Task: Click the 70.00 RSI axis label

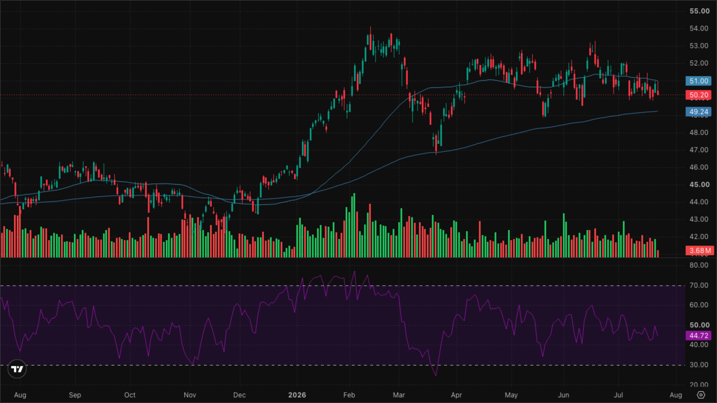Action: [x=699, y=285]
